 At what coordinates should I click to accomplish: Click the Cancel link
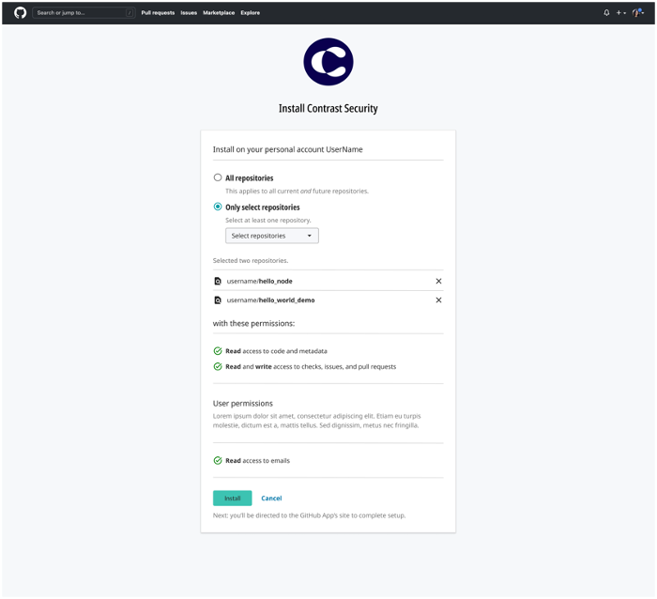(x=271, y=498)
